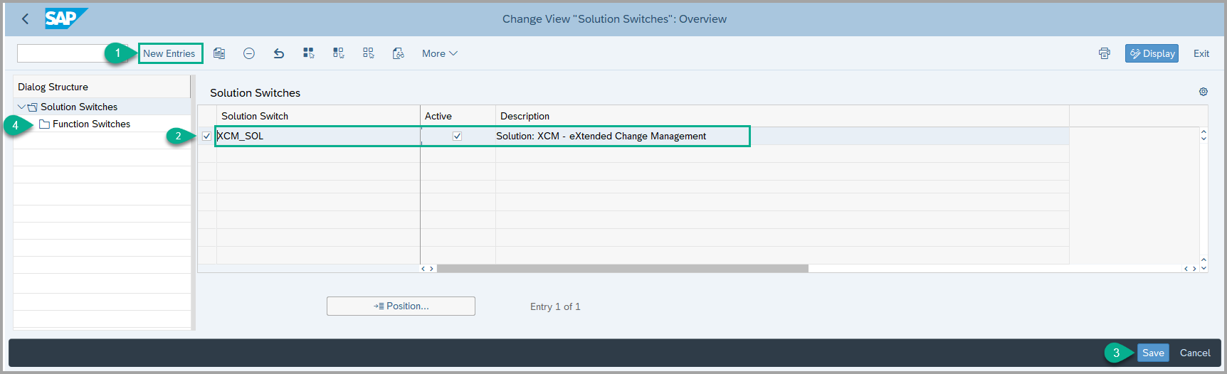Click the Select All toolbar icon

(x=308, y=53)
